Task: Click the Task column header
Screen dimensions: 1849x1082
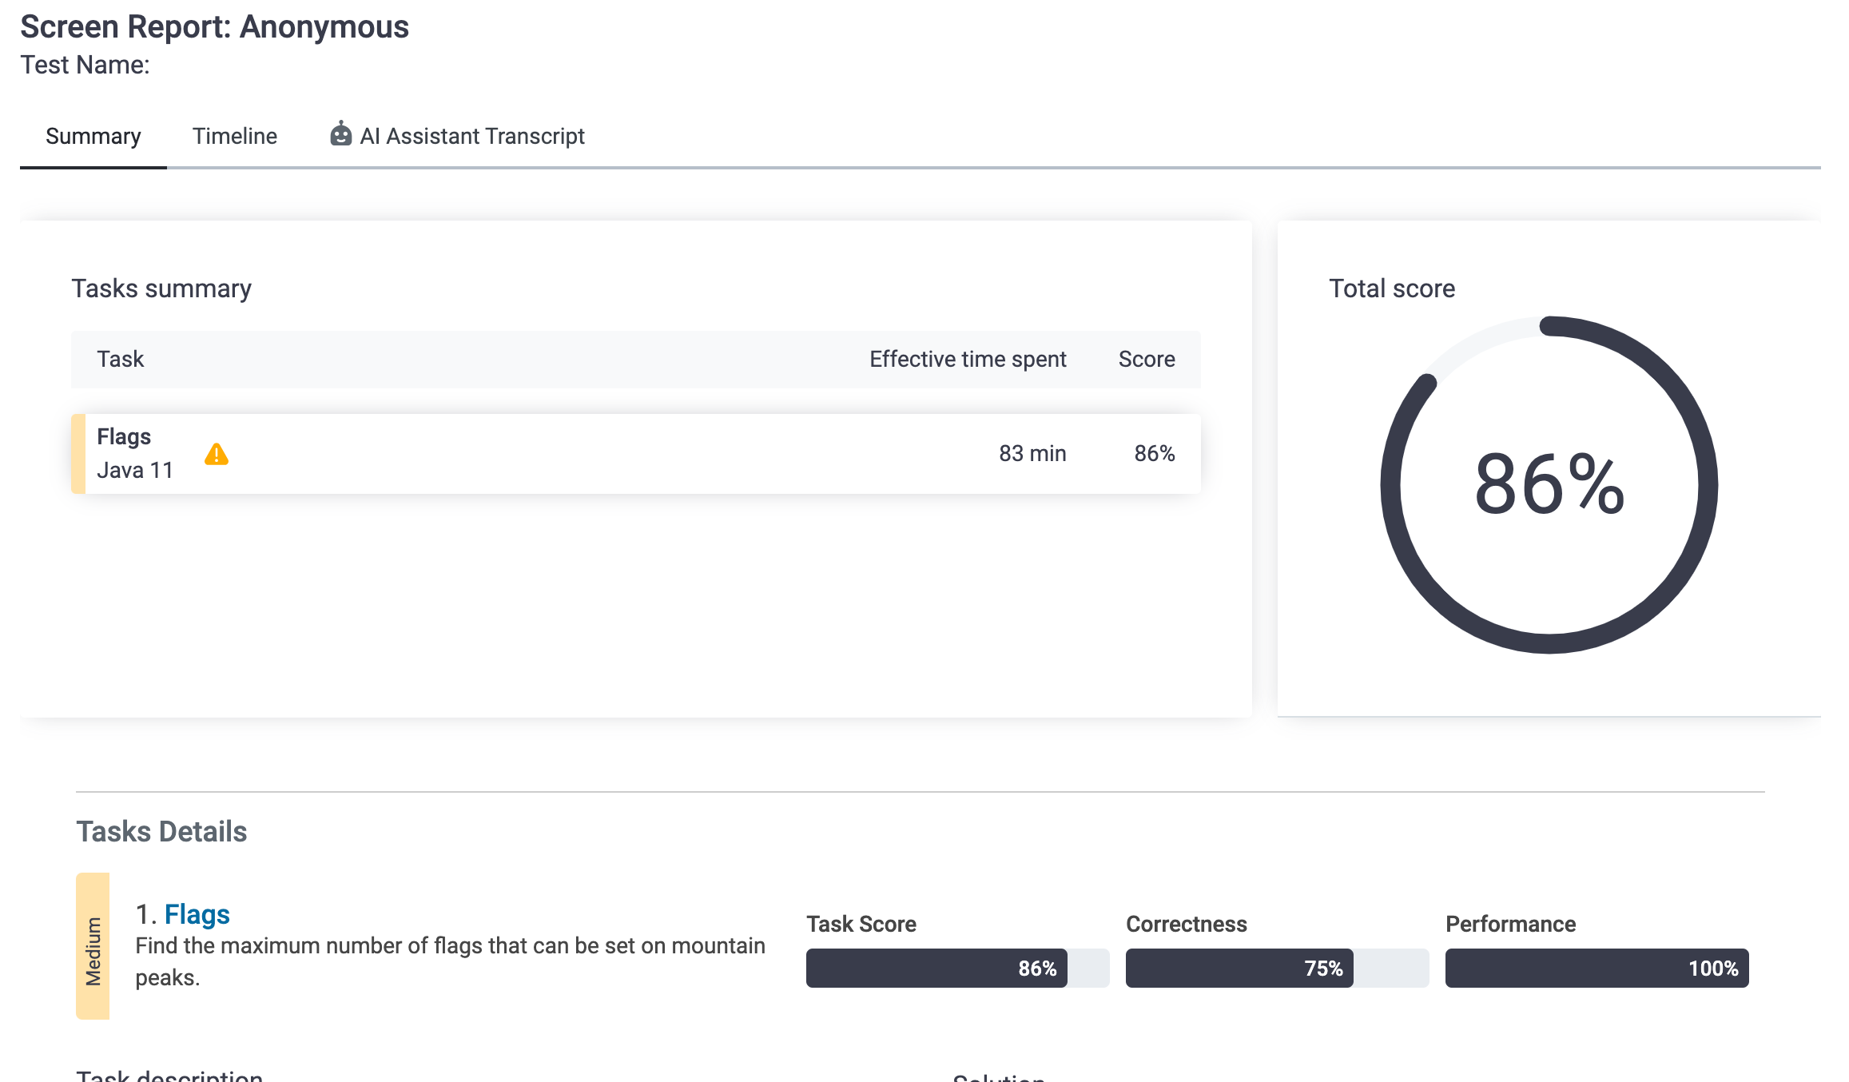Action: coord(120,360)
